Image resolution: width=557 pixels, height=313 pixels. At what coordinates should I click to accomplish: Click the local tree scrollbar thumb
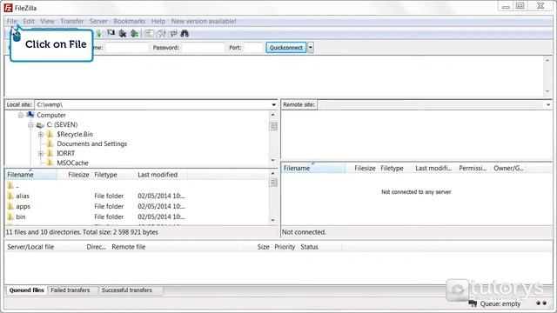(x=273, y=126)
